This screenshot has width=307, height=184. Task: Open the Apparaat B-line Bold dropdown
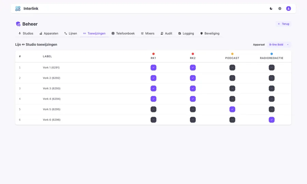(x=279, y=45)
